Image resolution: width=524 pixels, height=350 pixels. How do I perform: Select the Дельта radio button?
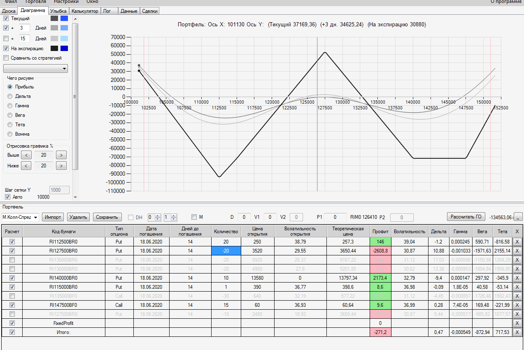point(10,96)
